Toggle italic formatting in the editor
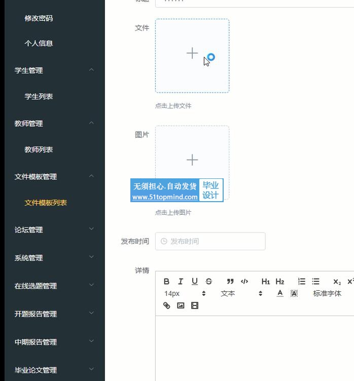 point(181,282)
